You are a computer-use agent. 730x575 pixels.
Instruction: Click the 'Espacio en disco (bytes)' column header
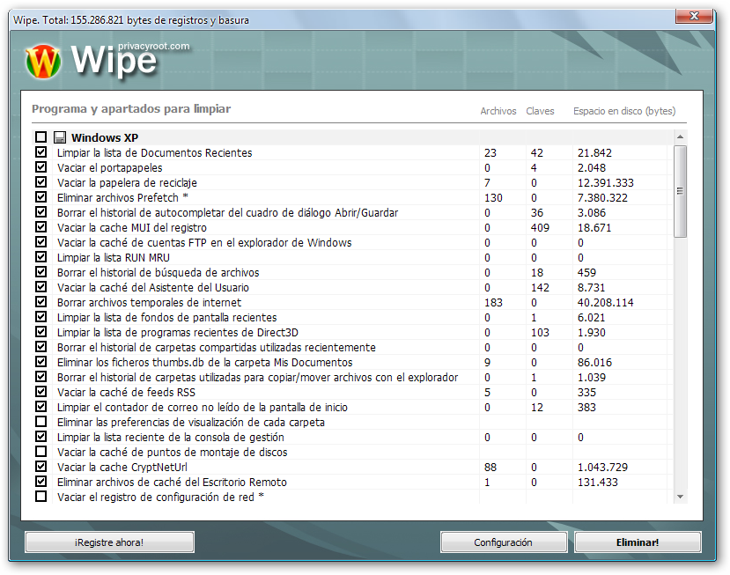623,111
